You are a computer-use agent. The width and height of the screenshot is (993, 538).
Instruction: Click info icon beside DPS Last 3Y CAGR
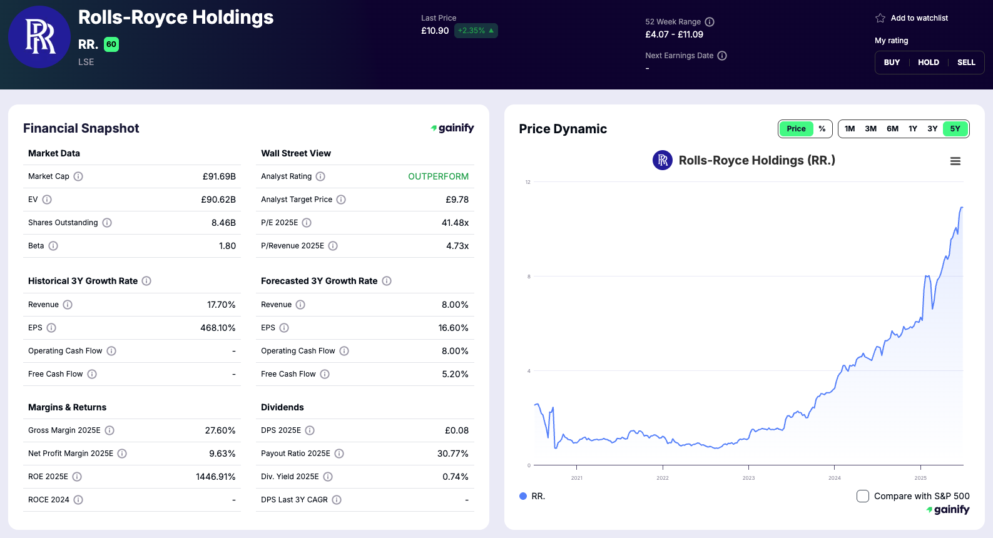click(x=337, y=500)
